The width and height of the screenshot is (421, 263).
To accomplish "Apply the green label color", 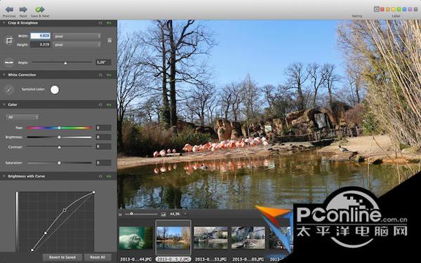I will (399, 9).
